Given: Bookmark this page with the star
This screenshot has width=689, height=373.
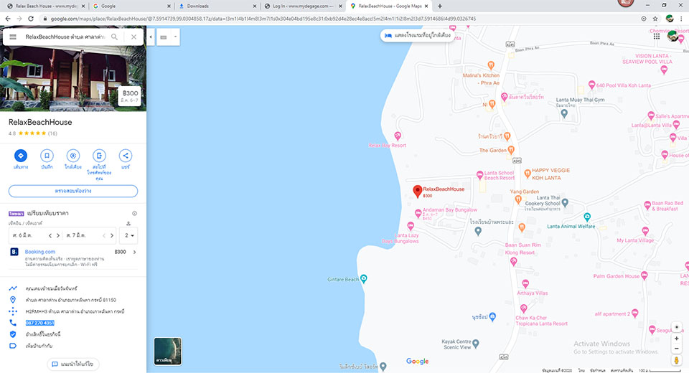Looking at the screenshot, I should [x=655, y=19].
